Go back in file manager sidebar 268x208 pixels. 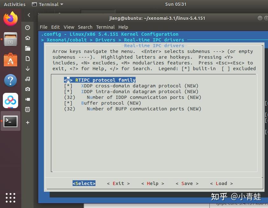click(29, 15)
